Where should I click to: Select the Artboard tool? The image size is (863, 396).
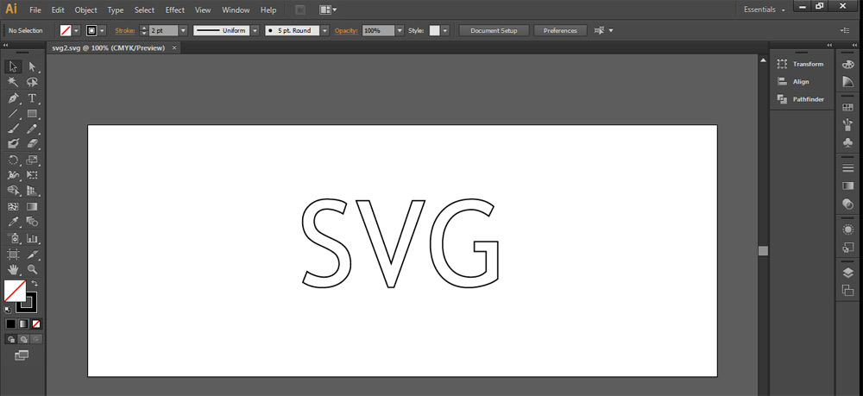point(14,255)
